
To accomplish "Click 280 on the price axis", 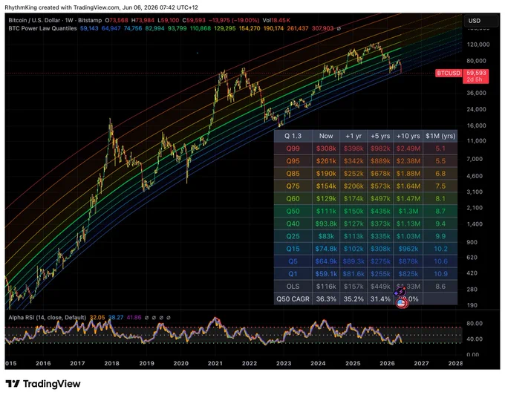I will [x=472, y=290].
